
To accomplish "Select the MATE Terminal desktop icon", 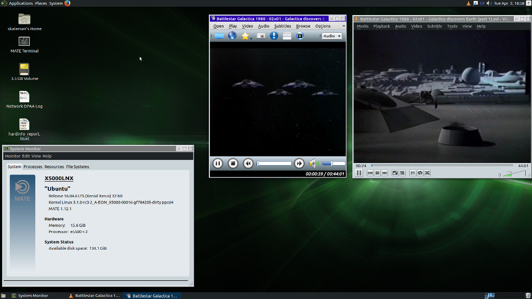I will [24, 45].
